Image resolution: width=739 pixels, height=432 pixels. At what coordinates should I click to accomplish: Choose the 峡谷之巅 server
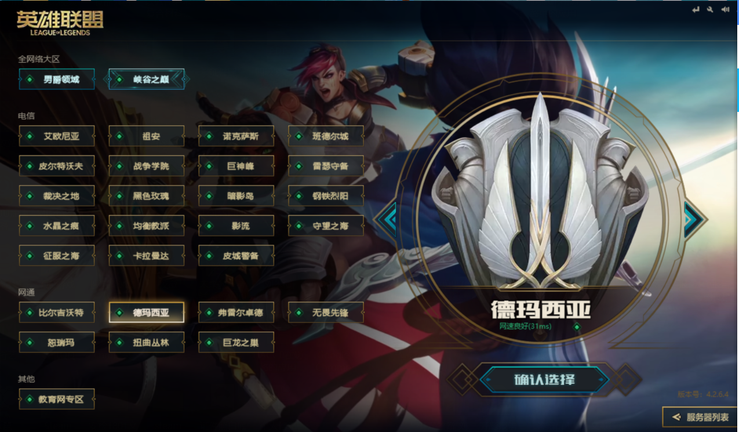147,79
